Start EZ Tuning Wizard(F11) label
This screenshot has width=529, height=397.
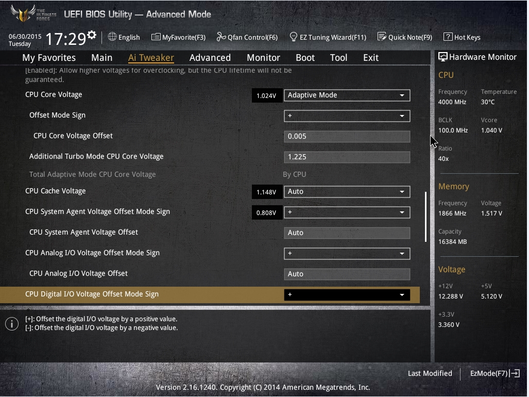333,38
